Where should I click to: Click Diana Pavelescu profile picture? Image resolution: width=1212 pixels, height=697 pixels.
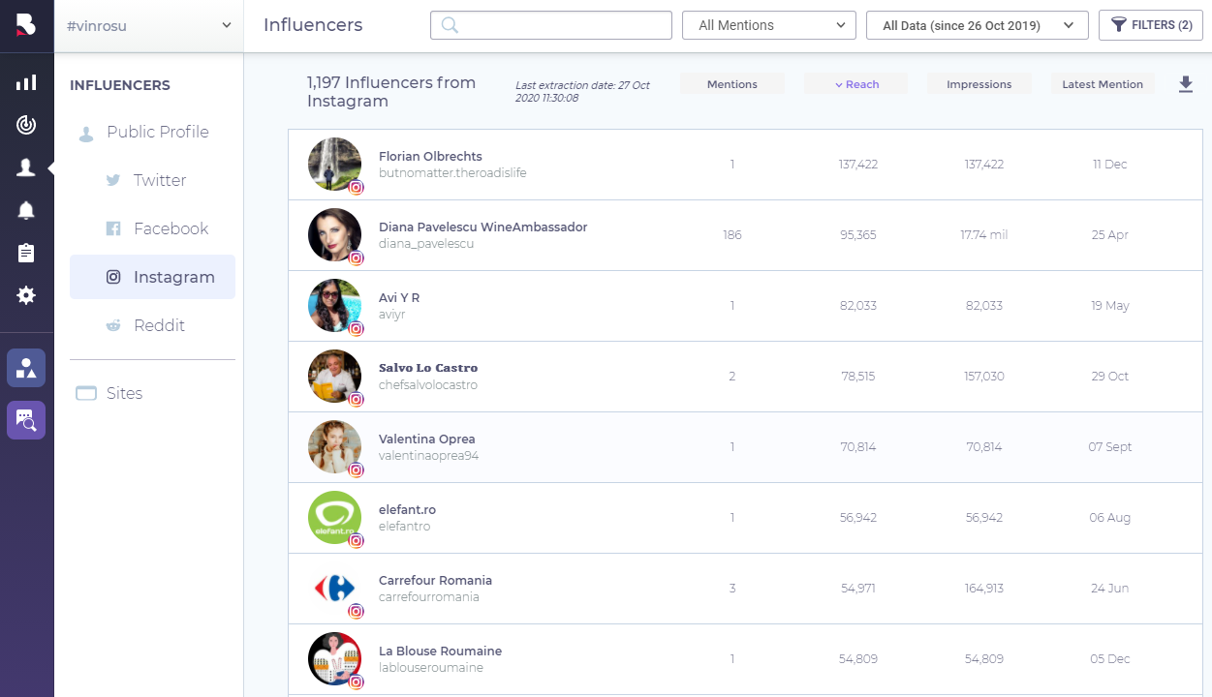[334, 234]
